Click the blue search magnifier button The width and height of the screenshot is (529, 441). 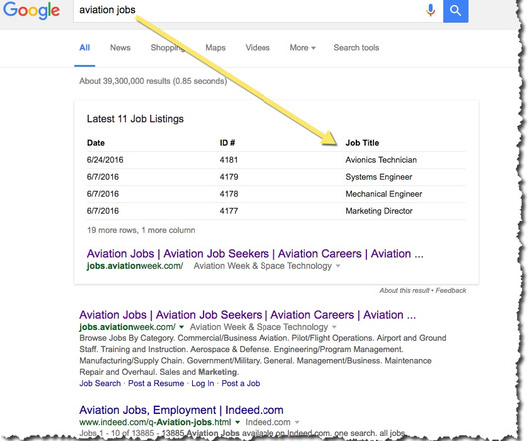[455, 11]
